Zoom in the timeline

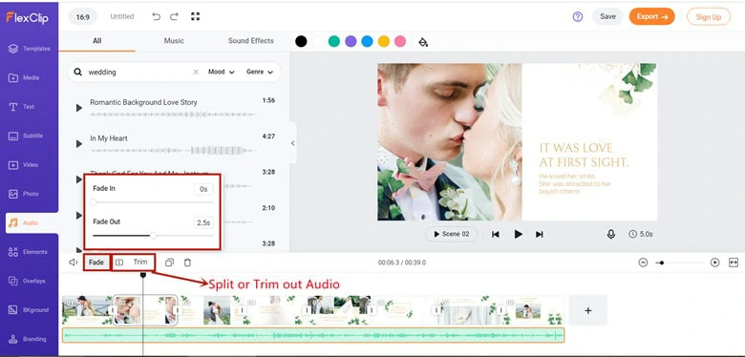pyautogui.click(x=714, y=262)
